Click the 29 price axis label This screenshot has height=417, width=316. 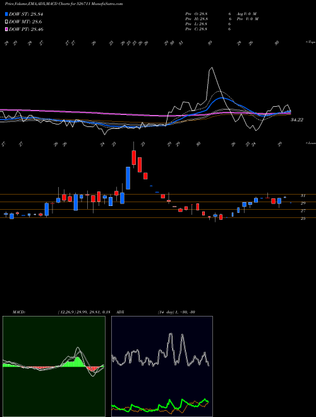(303, 203)
